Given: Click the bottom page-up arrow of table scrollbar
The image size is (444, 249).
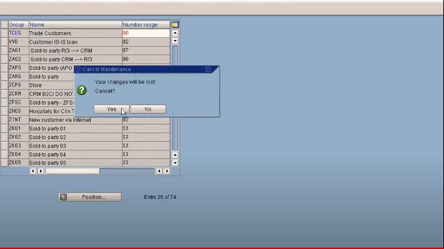Looking at the screenshot, I should tap(175, 155).
